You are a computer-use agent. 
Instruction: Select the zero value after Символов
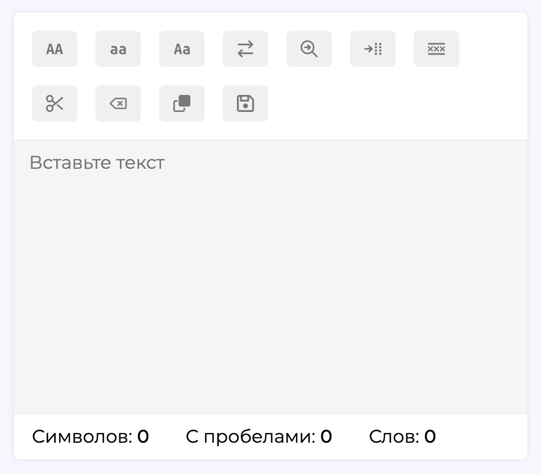pos(143,436)
